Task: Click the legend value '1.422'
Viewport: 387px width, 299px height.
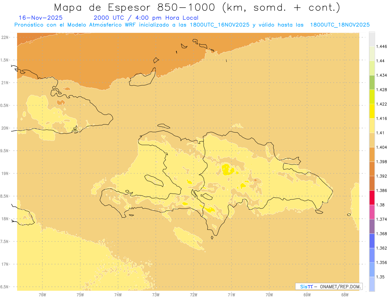Action: pyautogui.click(x=382, y=104)
